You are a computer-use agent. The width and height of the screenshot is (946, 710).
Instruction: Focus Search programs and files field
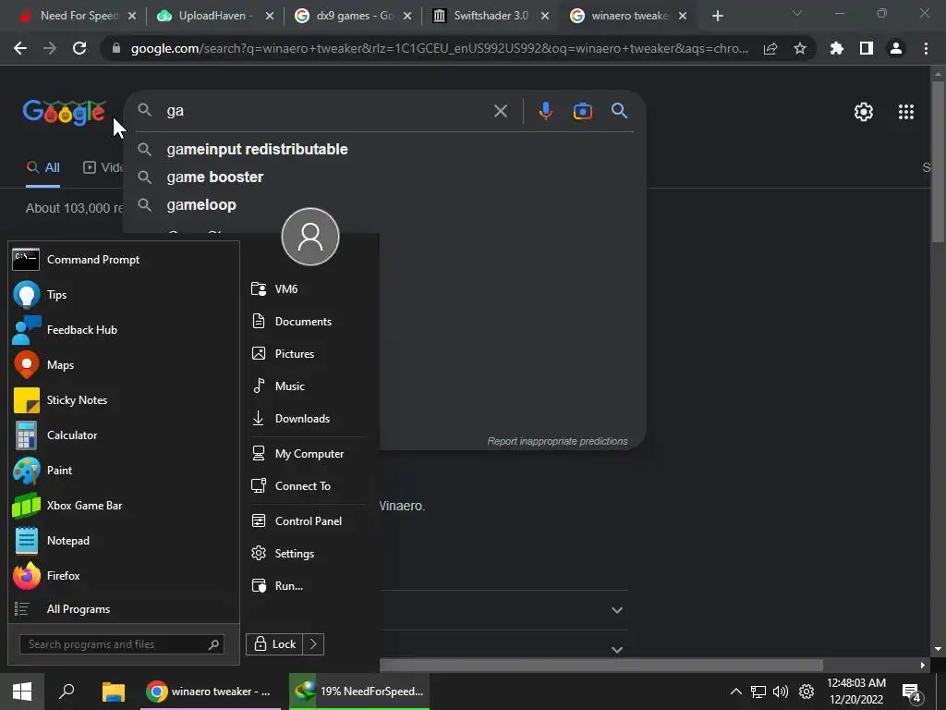tap(122, 644)
